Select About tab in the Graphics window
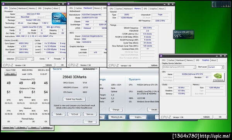Screen dimensions: 232x140 (x=214, y=60)
